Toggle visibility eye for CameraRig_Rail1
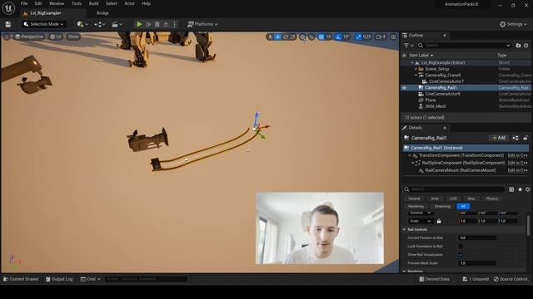This screenshot has height=299, width=533. (x=404, y=88)
